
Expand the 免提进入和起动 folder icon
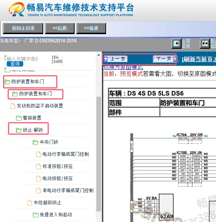pyautogui.click(x=36, y=215)
